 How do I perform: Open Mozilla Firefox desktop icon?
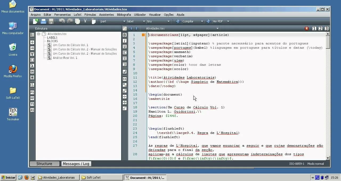(x=13, y=71)
